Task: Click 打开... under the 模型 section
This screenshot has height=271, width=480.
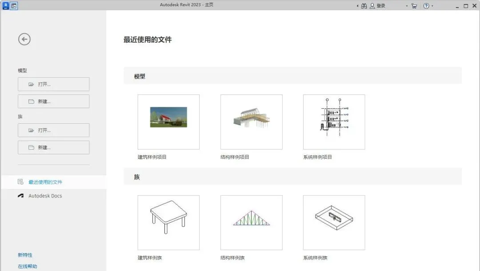Action: (x=54, y=84)
